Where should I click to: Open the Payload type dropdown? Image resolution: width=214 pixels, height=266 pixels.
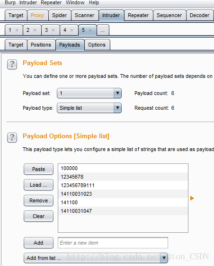click(x=89, y=108)
